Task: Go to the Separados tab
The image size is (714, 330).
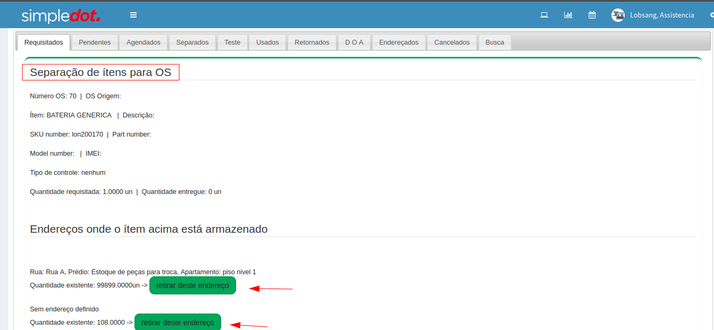Action: click(x=192, y=43)
